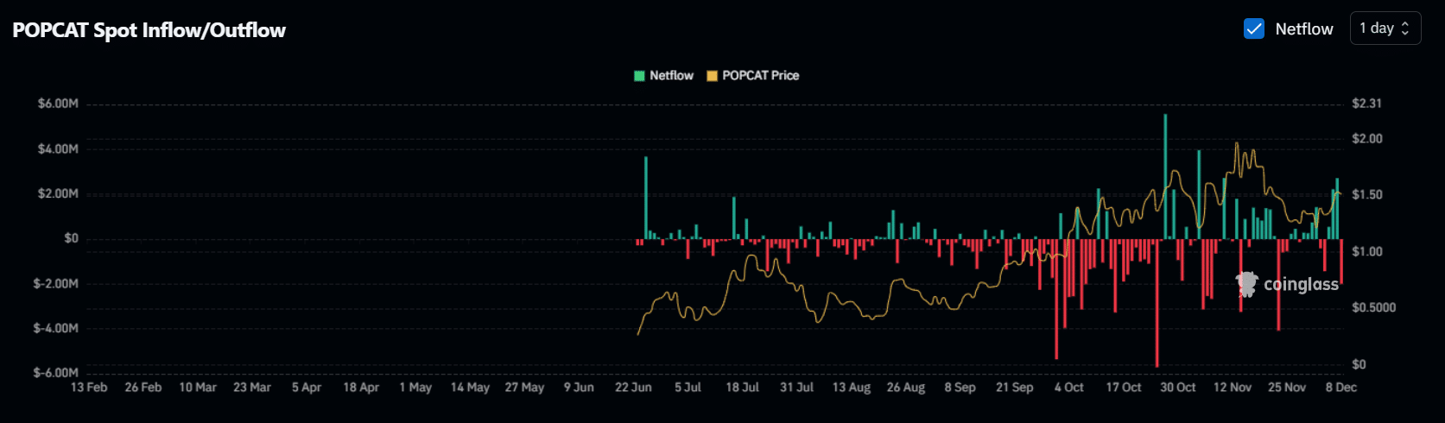Image resolution: width=1445 pixels, height=423 pixels.
Task: Click the POPCAT Spot Inflow/Outflow title
Action: tap(149, 30)
